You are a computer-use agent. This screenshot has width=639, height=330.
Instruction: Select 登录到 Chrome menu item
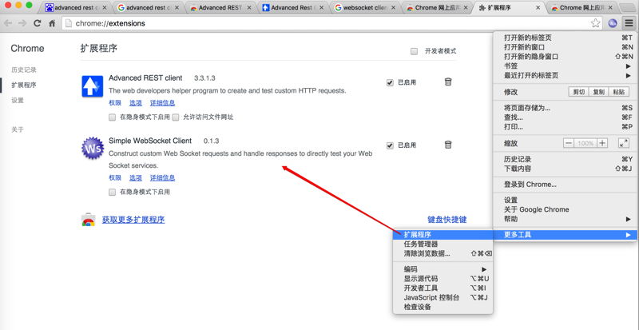[x=565, y=185]
